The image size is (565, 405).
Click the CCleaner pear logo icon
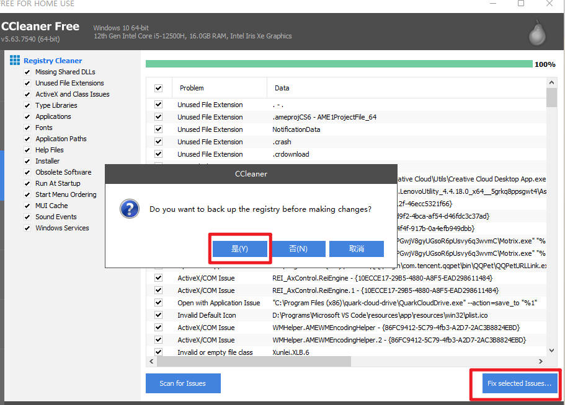[537, 33]
